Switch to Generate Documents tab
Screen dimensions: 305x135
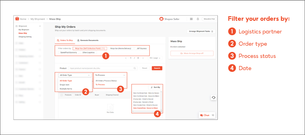[88, 40]
